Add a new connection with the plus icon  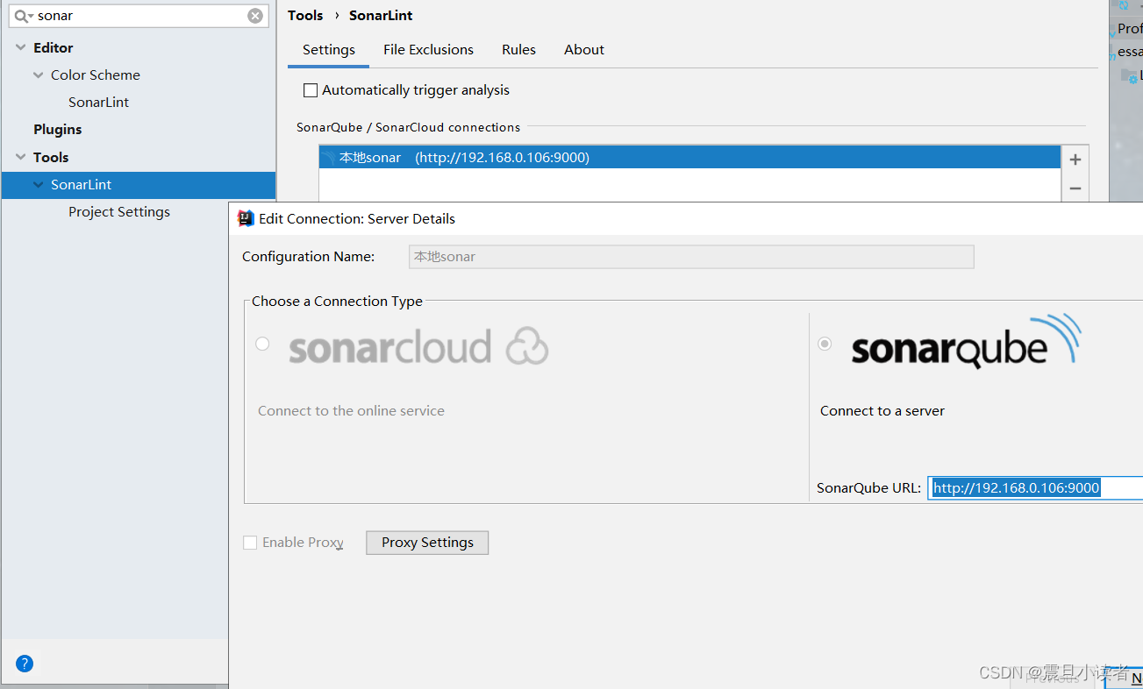click(1075, 160)
